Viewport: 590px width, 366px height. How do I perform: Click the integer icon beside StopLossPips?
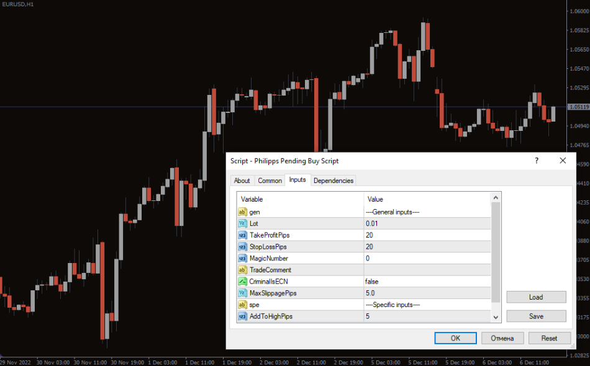click(x=243, y=247)
